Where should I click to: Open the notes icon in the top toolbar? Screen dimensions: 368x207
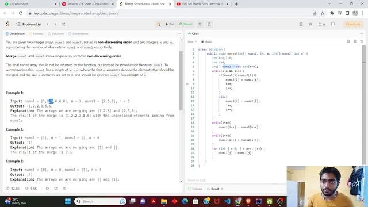coord(209,24)
